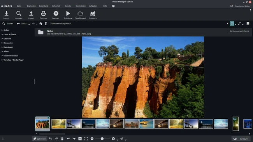This screenshot has width=253, height=142.
Task: Click the send paper-plane icon
Action: pos(122,139)
